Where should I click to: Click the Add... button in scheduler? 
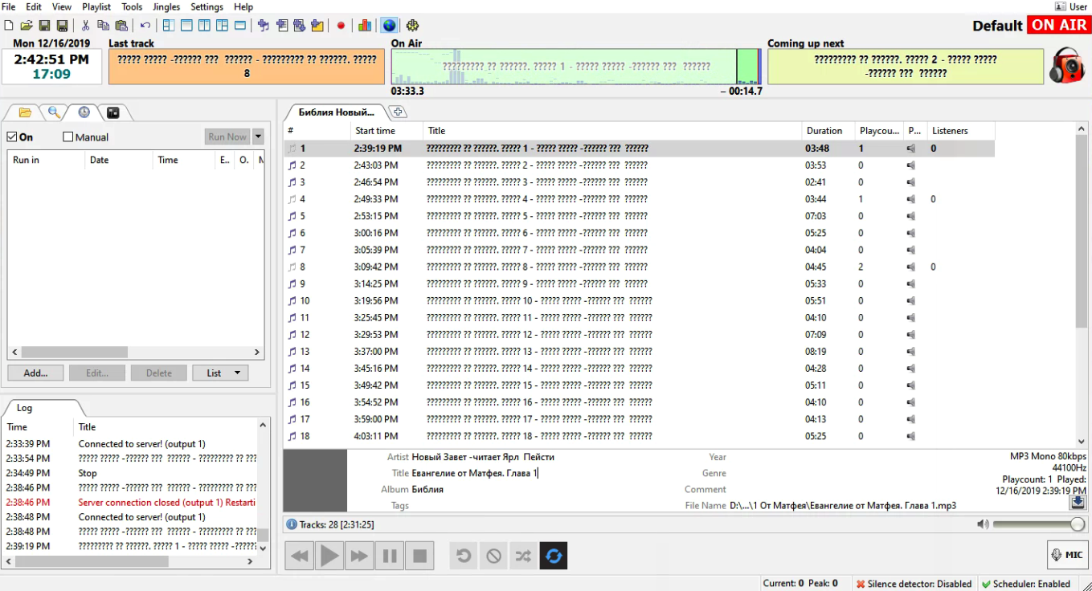[36, 373]
